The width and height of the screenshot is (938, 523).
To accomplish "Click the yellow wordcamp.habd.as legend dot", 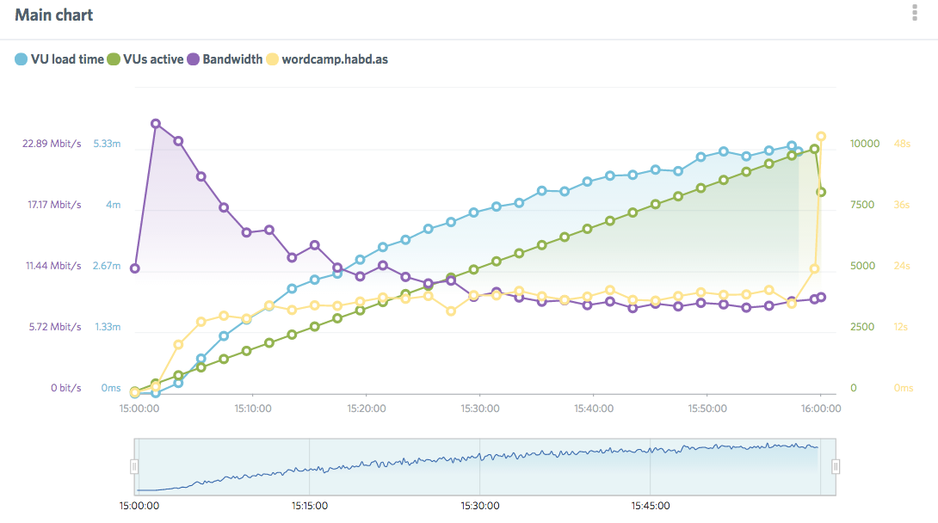I will [272, 60].
